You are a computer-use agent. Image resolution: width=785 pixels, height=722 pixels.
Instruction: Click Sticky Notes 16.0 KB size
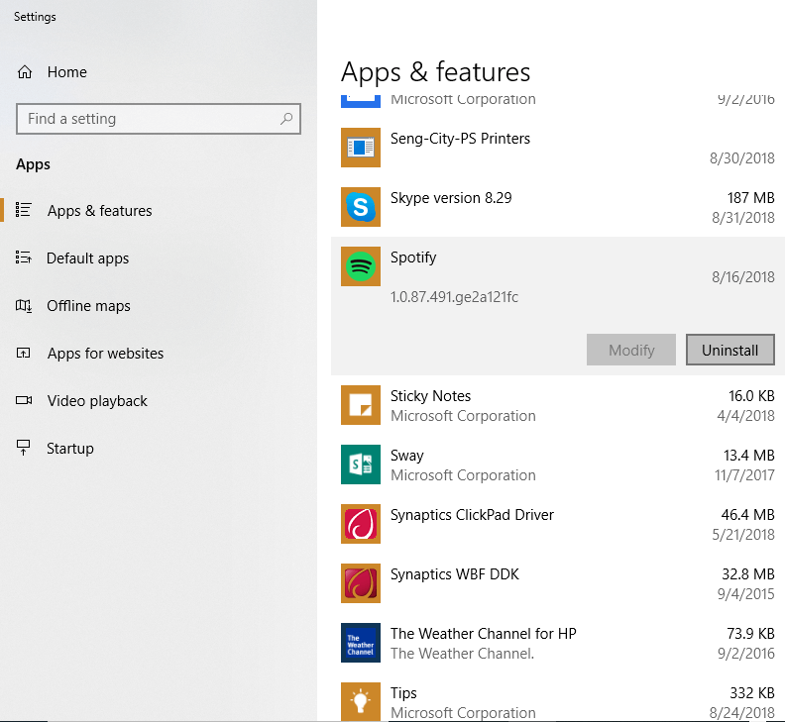coord(751,396)
